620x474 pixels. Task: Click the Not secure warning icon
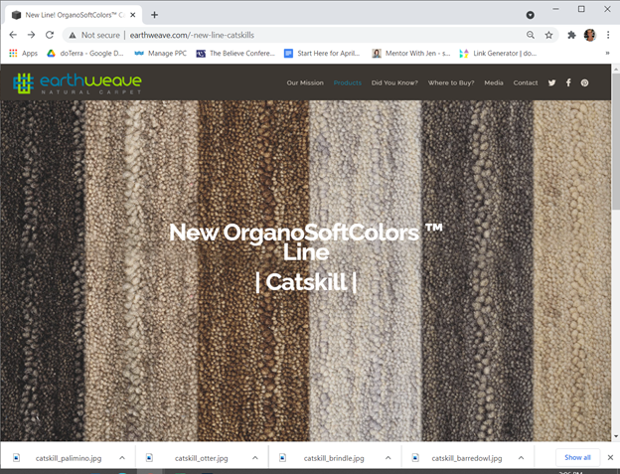(73, 35)
